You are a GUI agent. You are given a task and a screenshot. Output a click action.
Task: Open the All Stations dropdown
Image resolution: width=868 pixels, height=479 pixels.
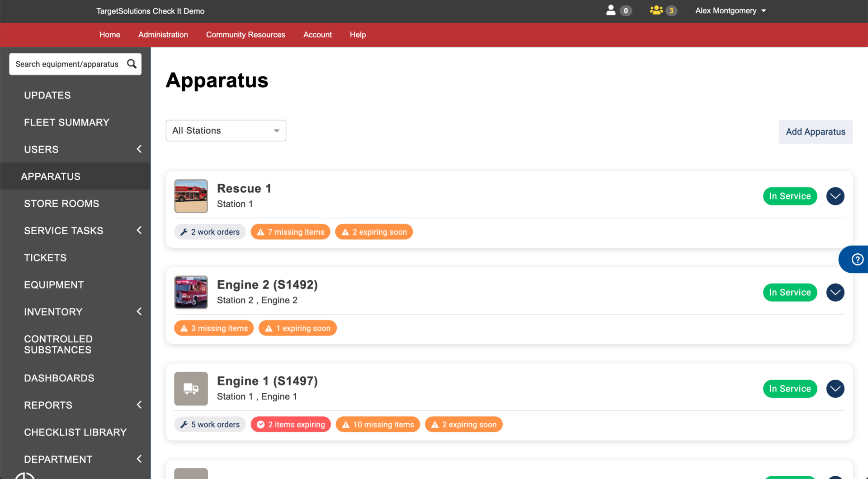coord(226,130)
